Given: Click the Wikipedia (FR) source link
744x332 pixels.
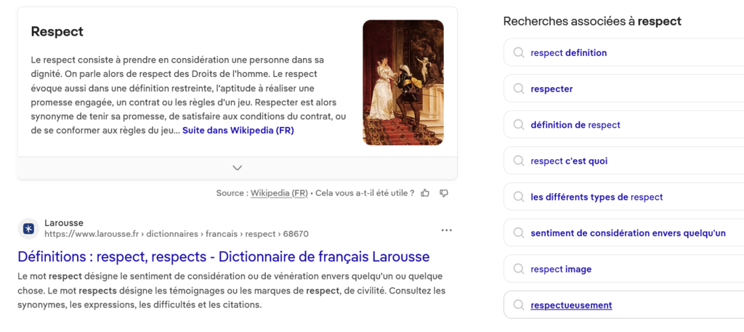Looking at the screenshot, I should pos(280,193).
